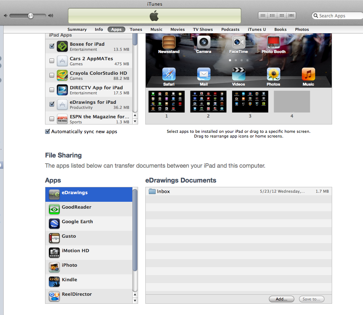Check ESPN the Magazine checkbox
This screenshot has height=315, width=363.
52,119
